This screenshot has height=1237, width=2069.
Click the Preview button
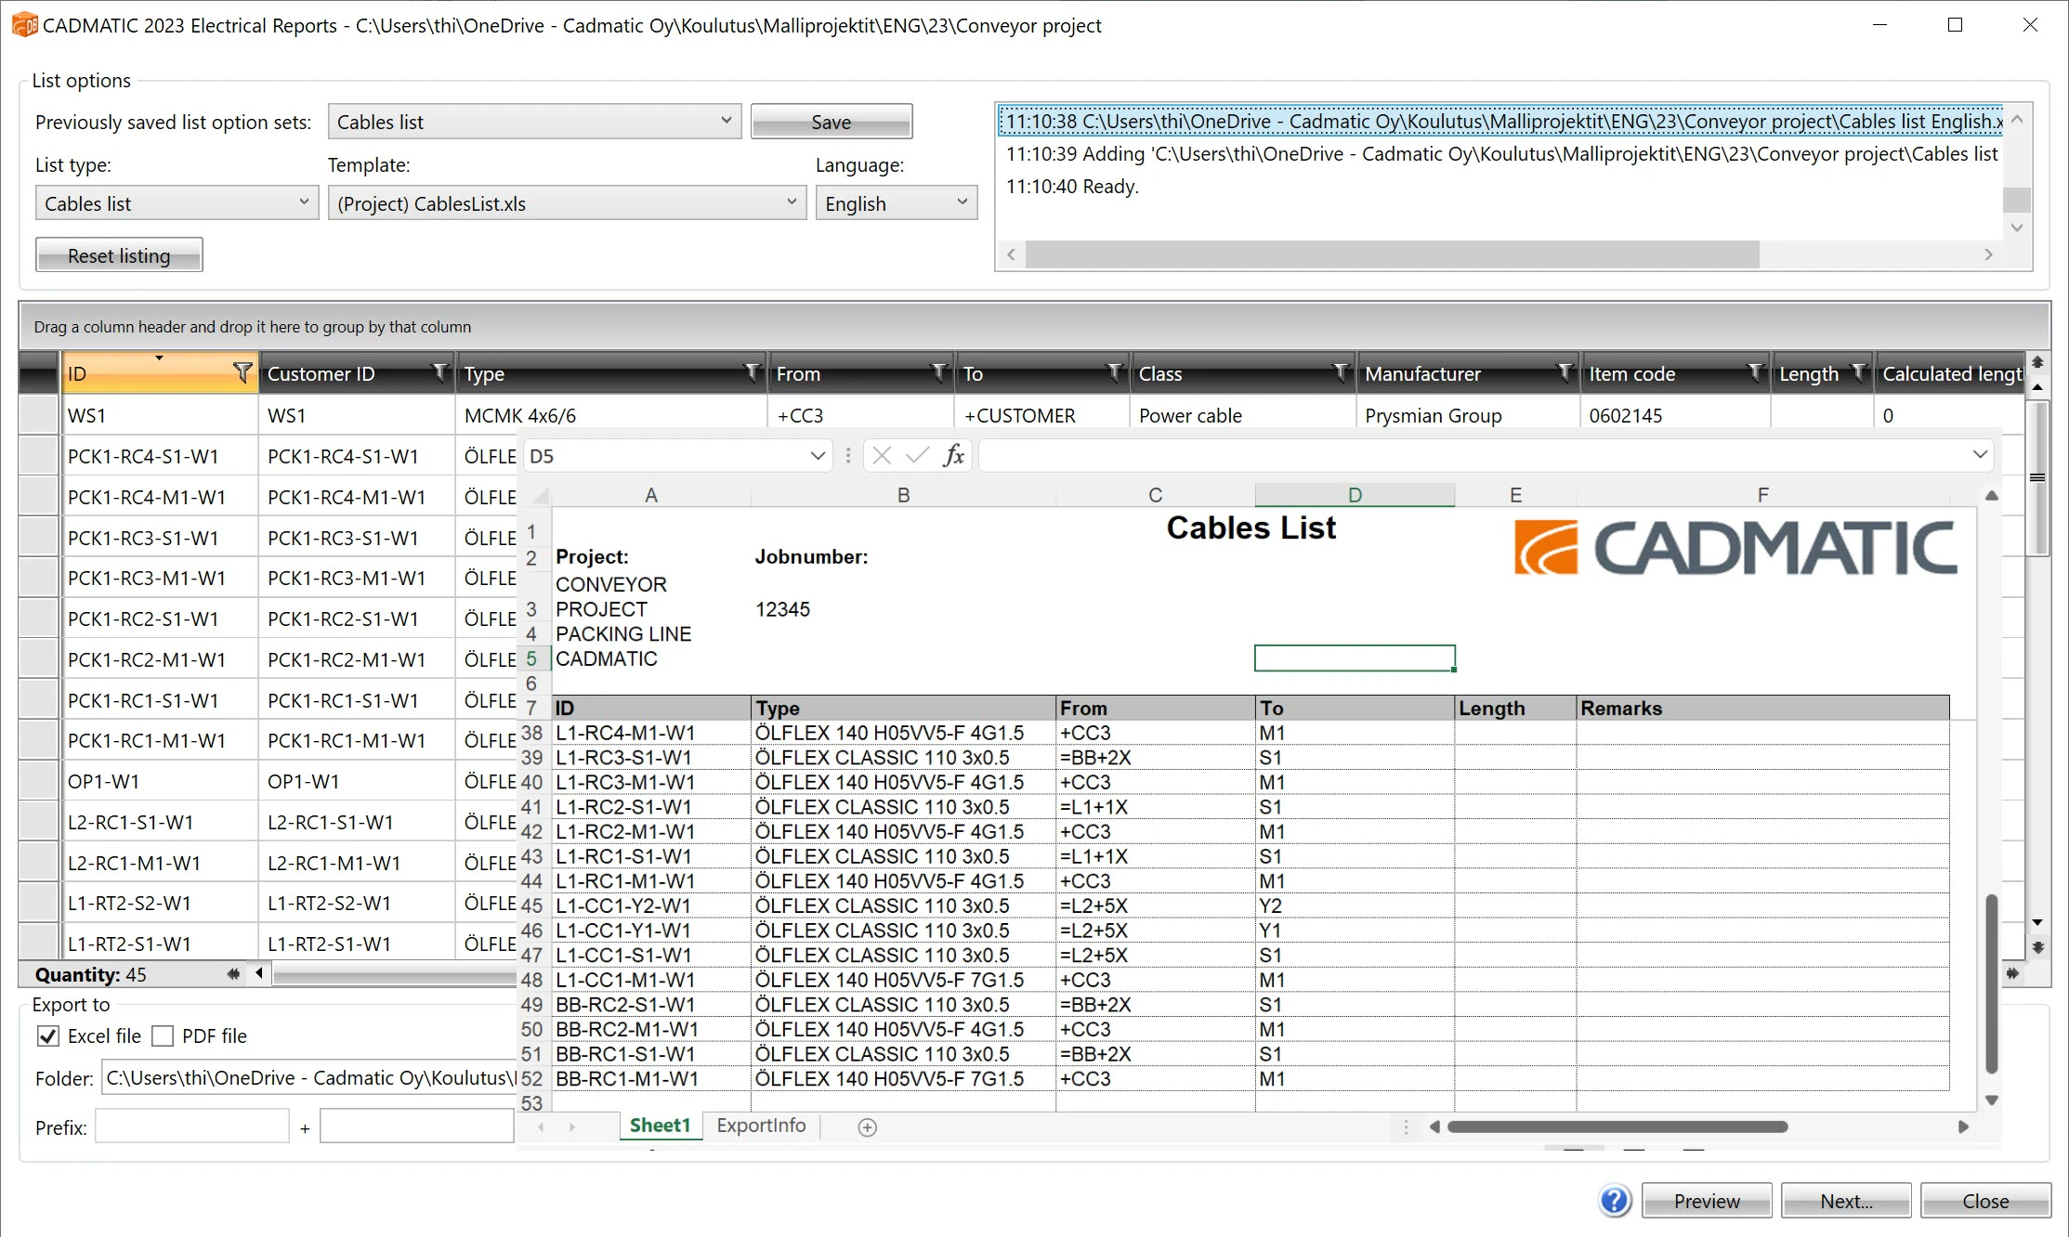(x=1706, y=1200)
